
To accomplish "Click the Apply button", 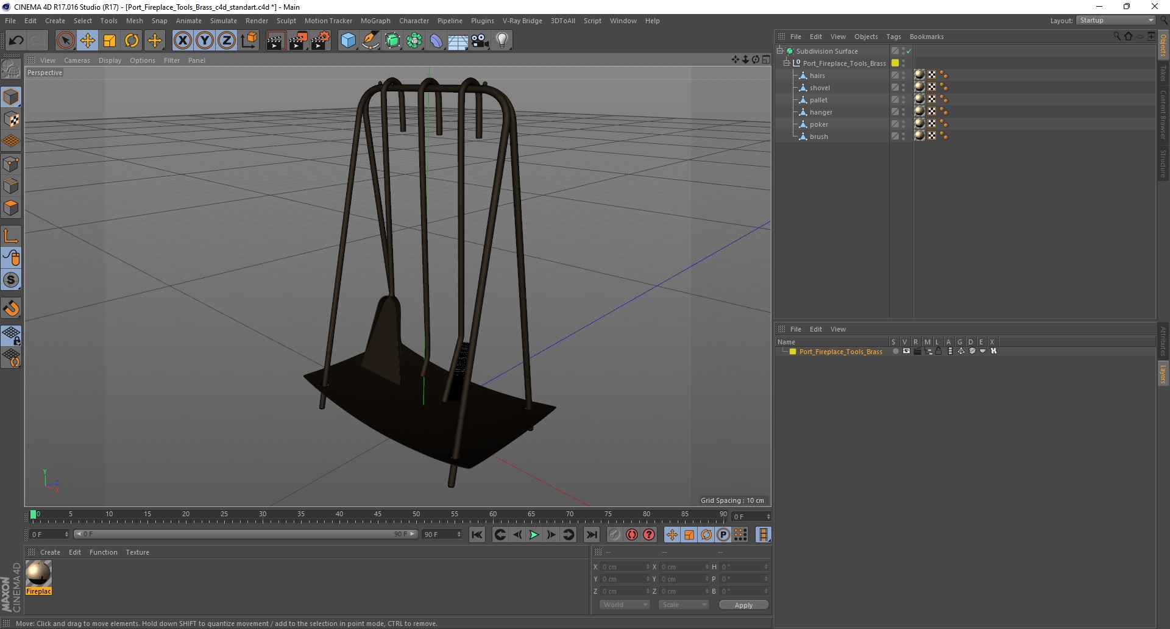I will pyautogui.click(x=743, y=605).
